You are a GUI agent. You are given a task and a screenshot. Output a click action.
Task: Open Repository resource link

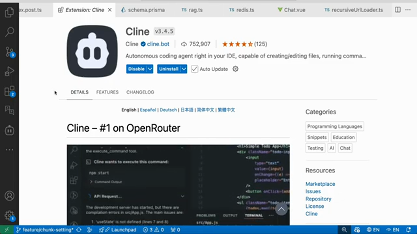coord(318,199)
